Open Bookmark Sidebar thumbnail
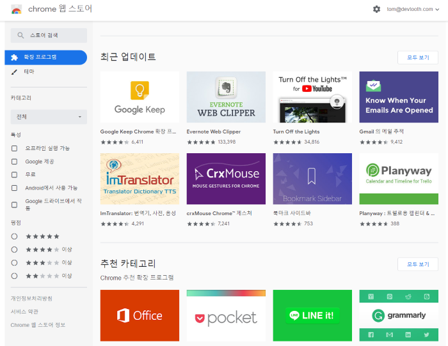The image size is (448, 346). [312, 179]
